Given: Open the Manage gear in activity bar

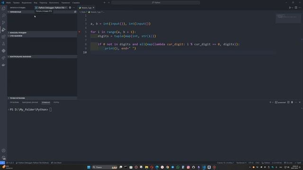Looking at the screenshot, I should coord(3,157).
